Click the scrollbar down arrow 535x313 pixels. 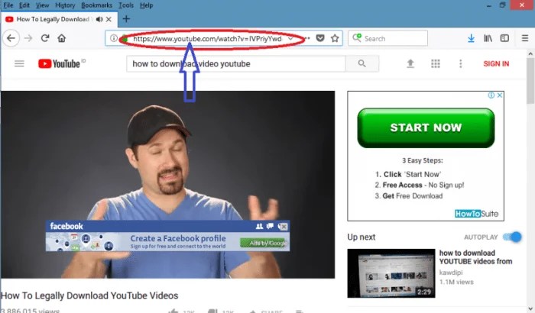530,308
